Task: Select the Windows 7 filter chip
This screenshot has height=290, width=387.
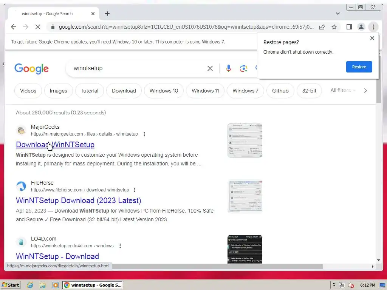Action: (245, 91)
